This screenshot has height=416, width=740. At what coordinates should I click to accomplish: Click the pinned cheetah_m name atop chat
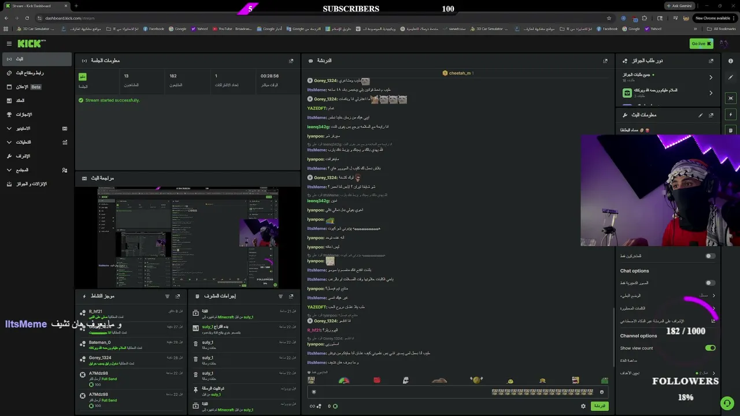tap(460, 73)
